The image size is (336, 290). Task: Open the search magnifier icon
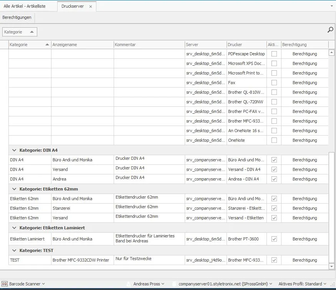[x=330, y=30]
